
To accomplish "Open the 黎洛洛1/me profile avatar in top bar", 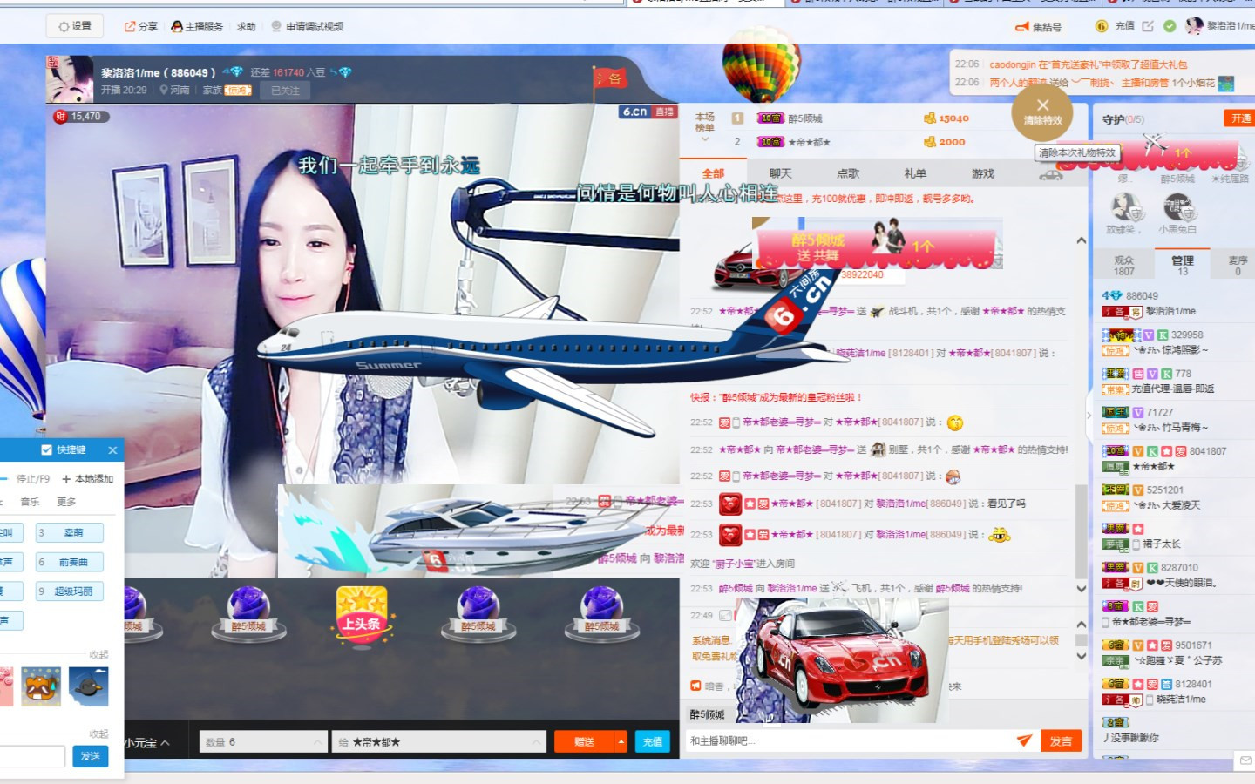I will (x=1194, y=25).
